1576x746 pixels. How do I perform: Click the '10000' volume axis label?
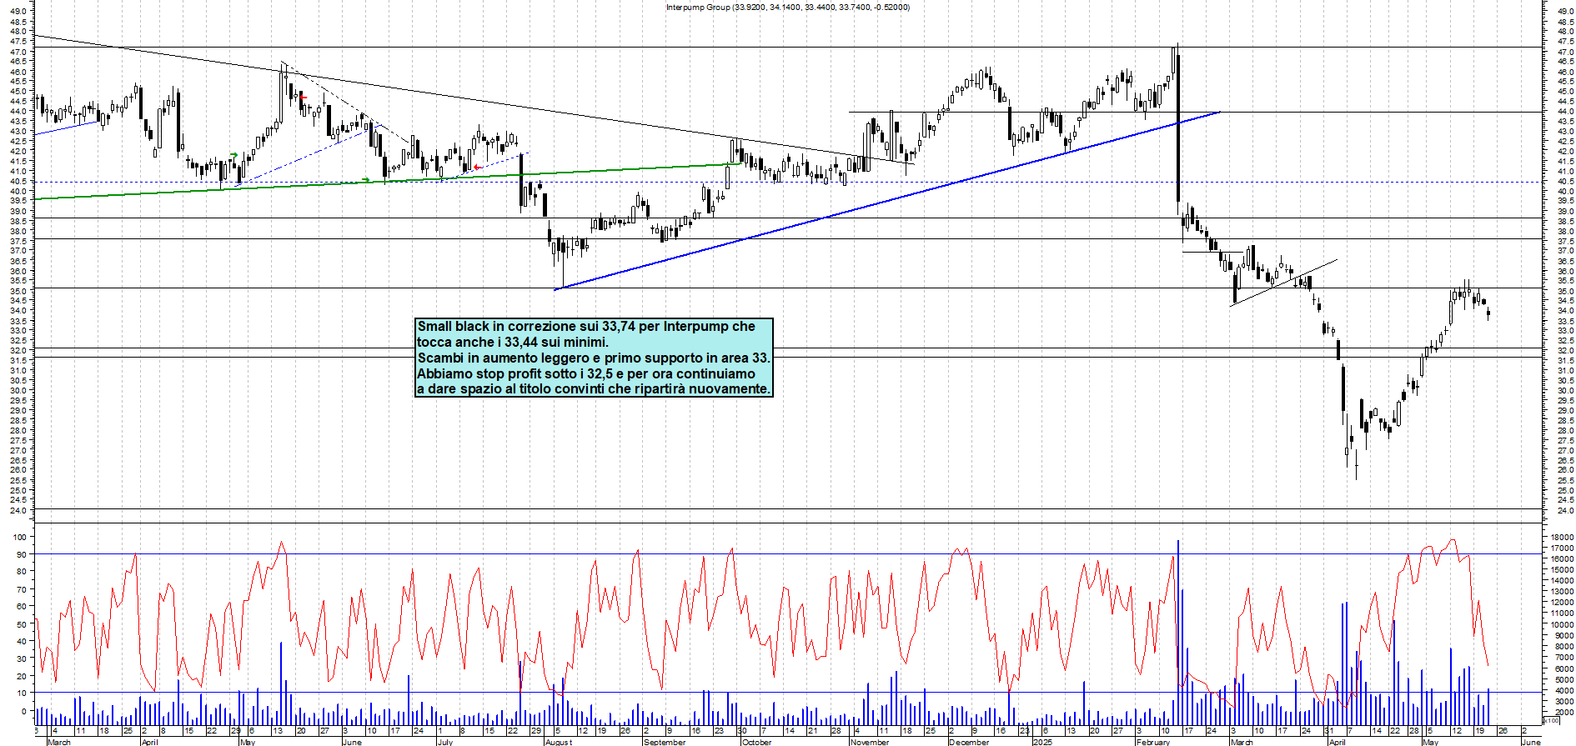coord(1562,625)
